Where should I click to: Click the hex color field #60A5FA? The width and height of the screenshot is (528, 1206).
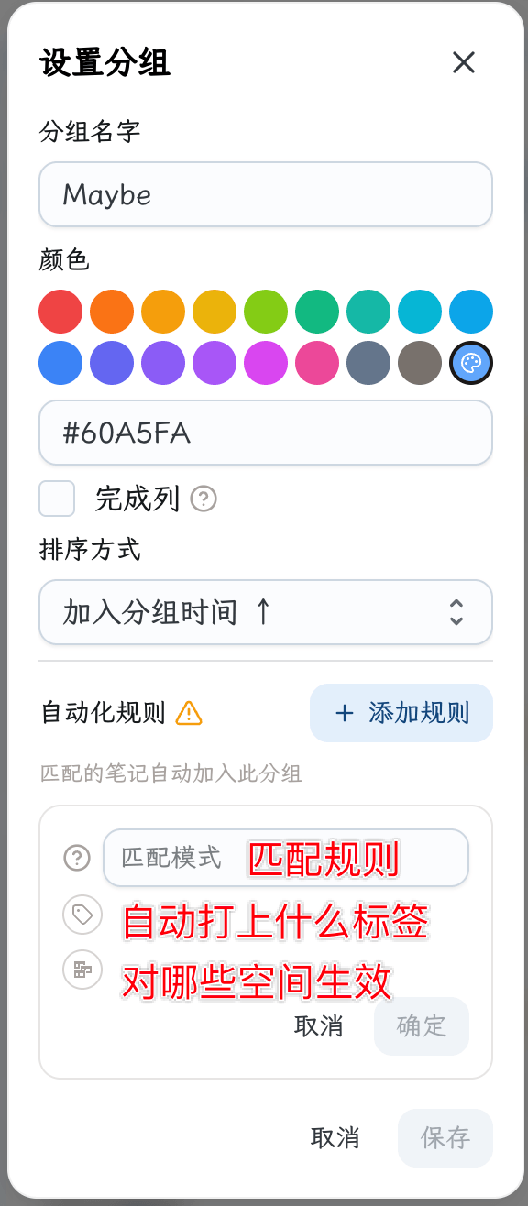pos(266,433)
